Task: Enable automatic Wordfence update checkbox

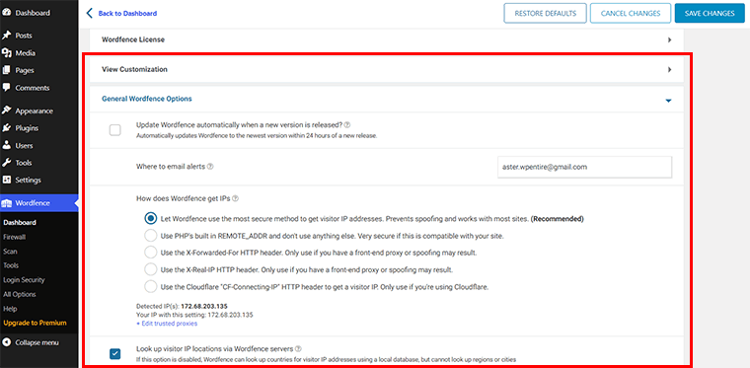Action: click(114, 130)
